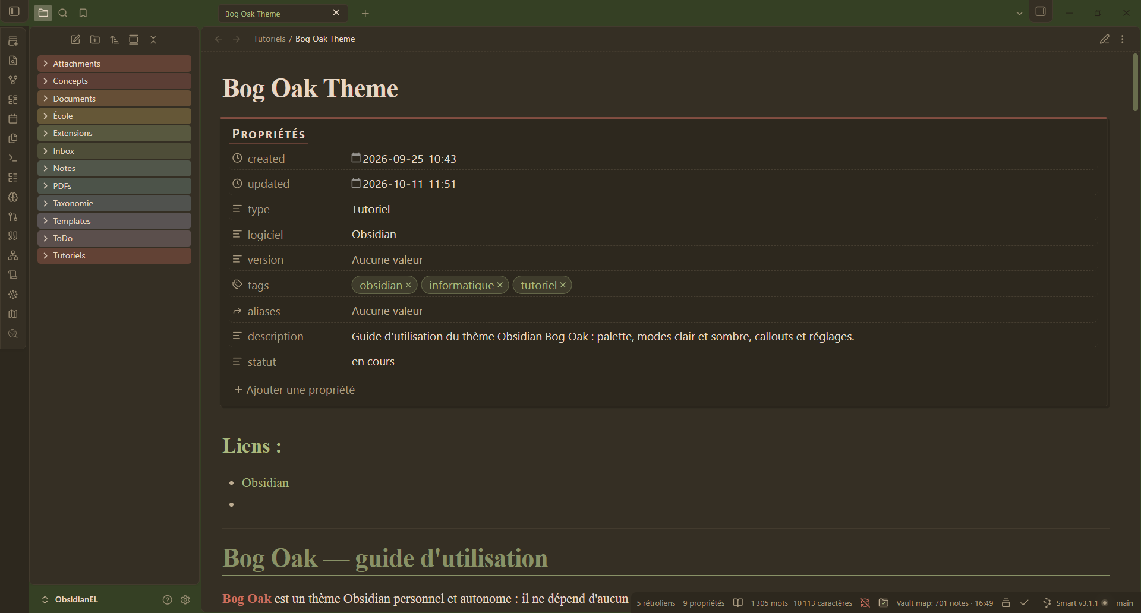Create a new folder in explorer
The height and width of the screenshot is (613, 1141).
[95, 40]
